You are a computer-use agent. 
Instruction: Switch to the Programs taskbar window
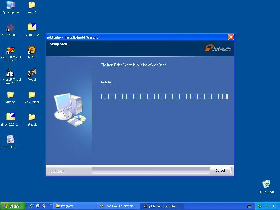(75, 206)
